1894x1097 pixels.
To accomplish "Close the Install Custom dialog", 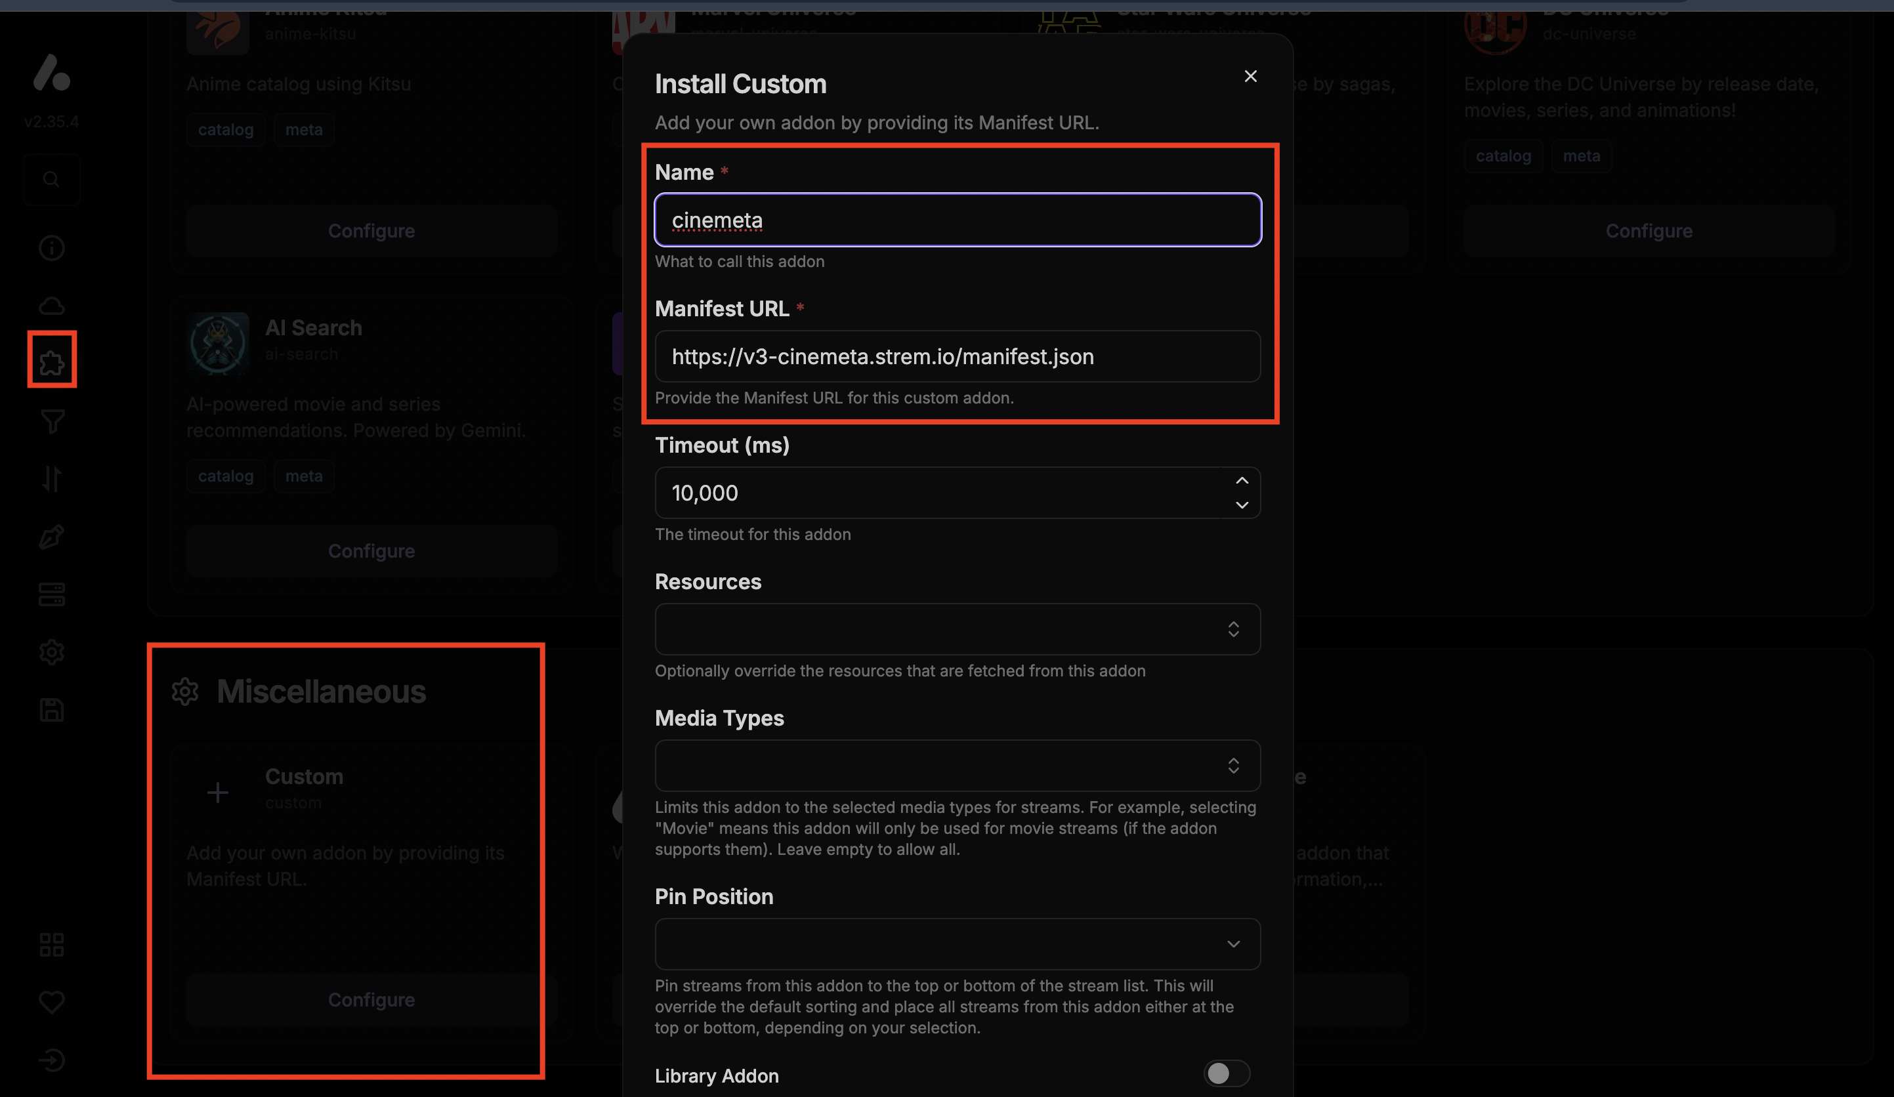I will pos(1250,76).
